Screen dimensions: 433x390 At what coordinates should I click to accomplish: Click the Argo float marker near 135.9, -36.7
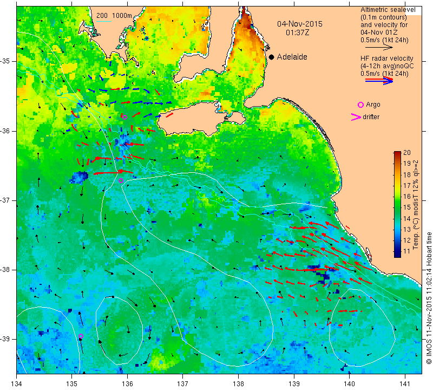(x=121, y=181)
